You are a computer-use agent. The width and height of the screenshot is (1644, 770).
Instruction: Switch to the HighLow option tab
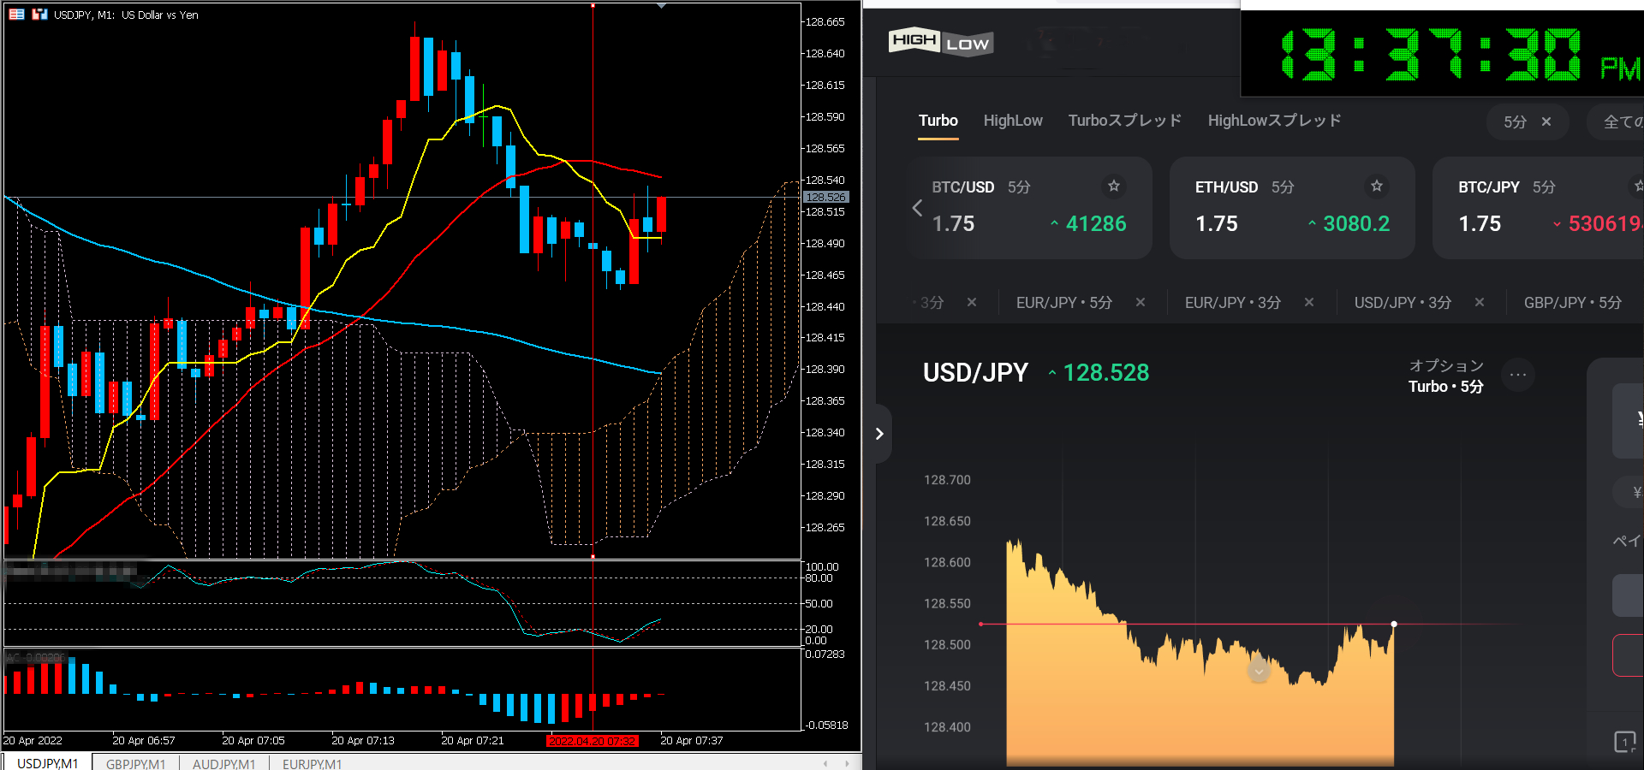click(1012, 121)
